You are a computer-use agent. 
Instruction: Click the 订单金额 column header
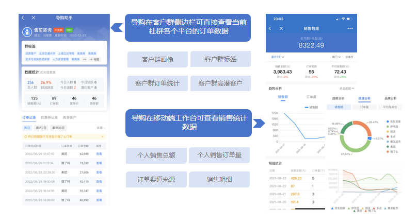click(83, 146)
